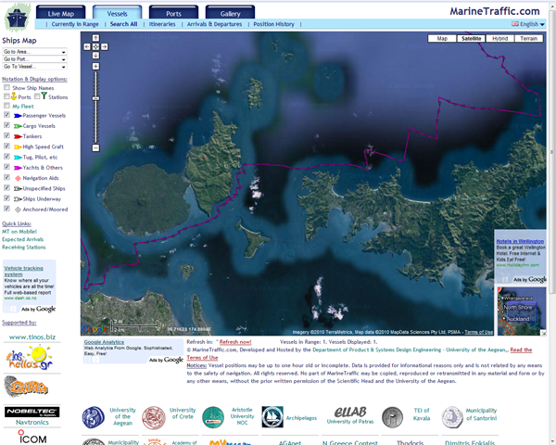Pan the map down with arrow button
The width and height of the screenshot is (556, 445).
(x=95, y=56)
